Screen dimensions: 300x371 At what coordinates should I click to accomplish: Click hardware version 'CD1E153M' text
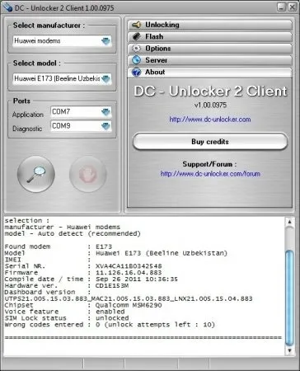(x=112, y=286)
